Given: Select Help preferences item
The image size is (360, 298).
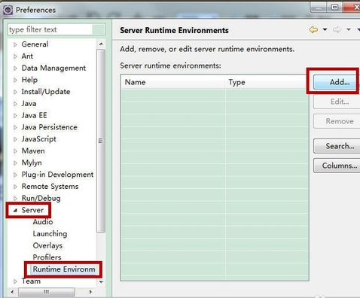Looking at the screenshot, I should point(29,80).
